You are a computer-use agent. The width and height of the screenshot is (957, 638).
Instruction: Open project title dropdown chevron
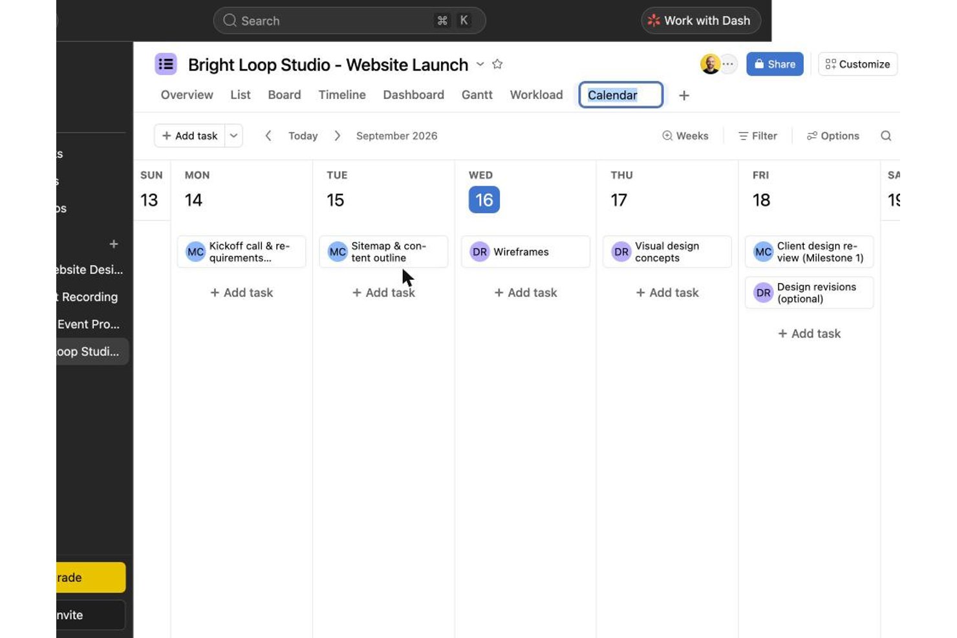click(480, 64)
